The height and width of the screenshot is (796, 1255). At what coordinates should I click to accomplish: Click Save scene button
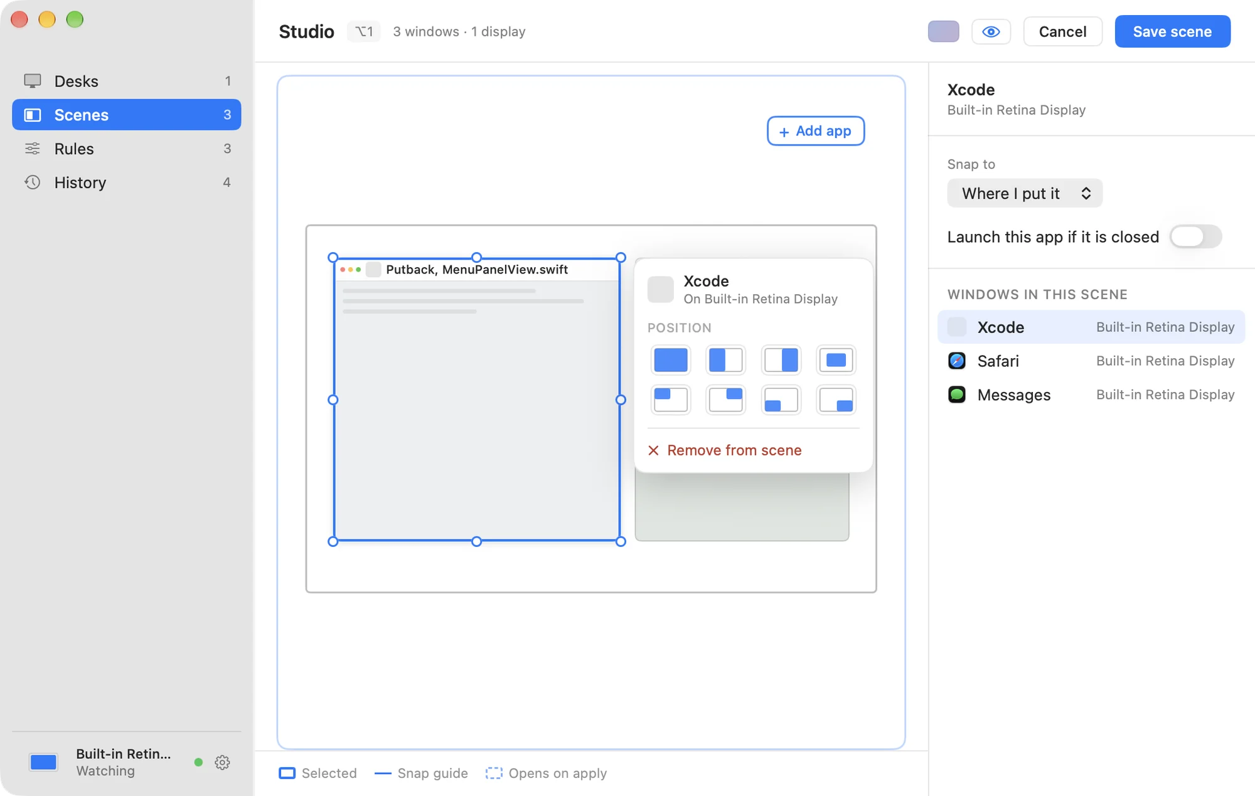[1172, 31]
